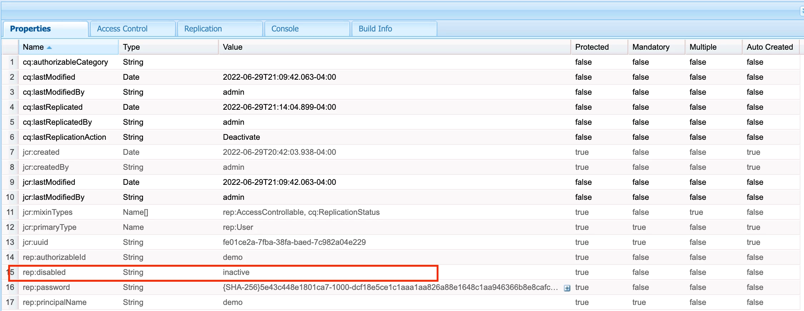
Task: Select the jcr:uuid property name
Action: coord(35,242)
